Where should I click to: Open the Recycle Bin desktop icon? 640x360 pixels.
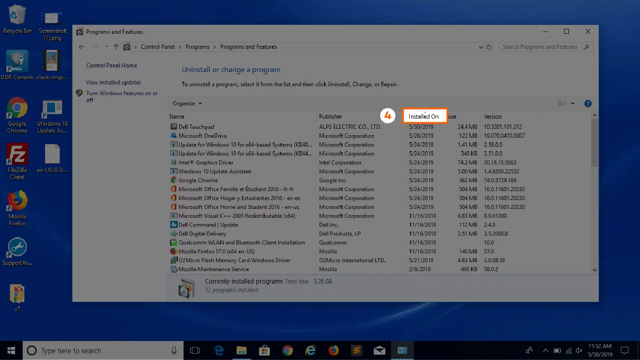[17, 19]
